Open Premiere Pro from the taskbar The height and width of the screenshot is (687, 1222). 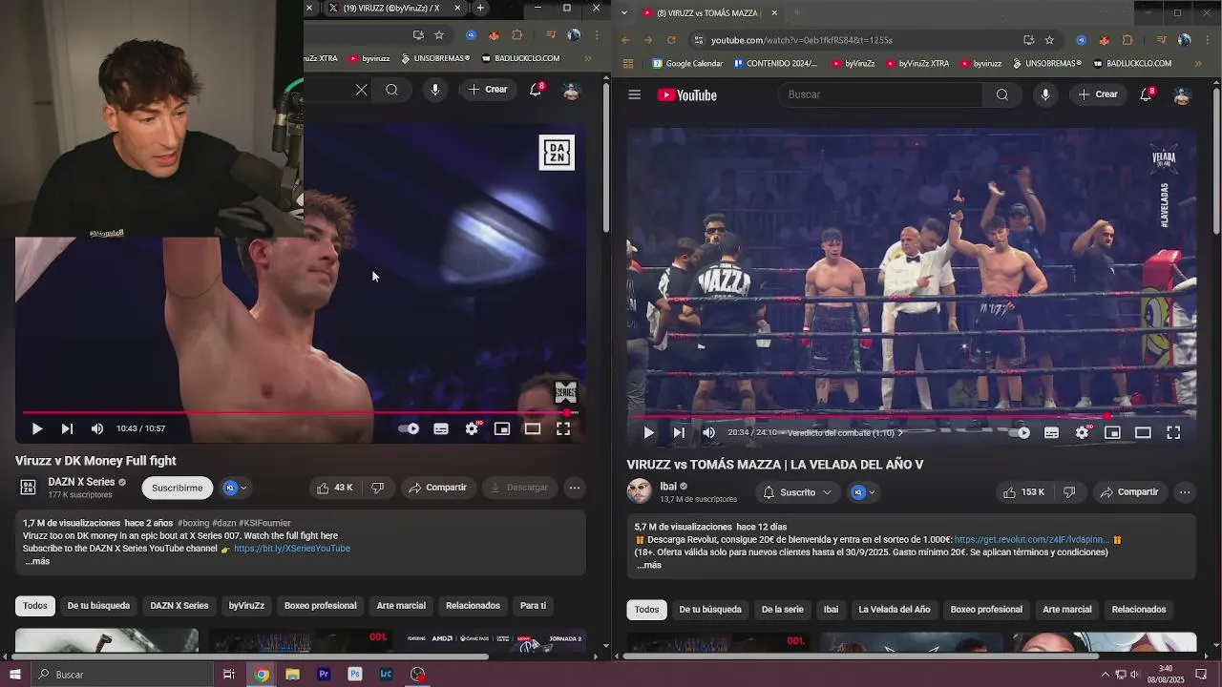(324, 675)
